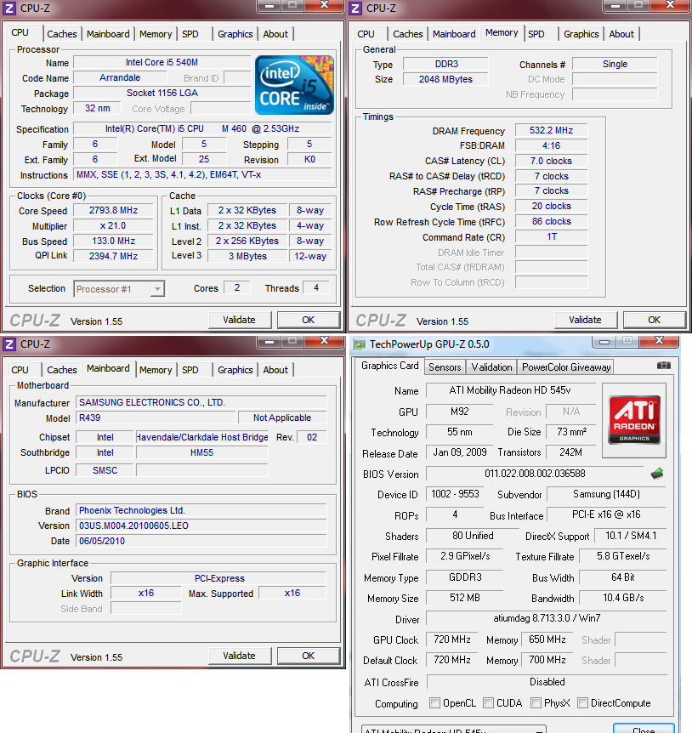
Task: Click the memory Type value DDR3
Action: coord(446,64)
